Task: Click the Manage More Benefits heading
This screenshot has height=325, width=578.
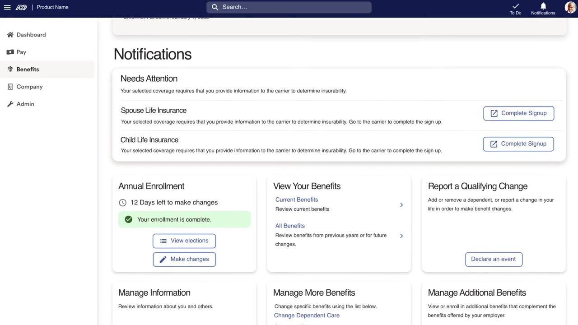Action: point(314,293)
